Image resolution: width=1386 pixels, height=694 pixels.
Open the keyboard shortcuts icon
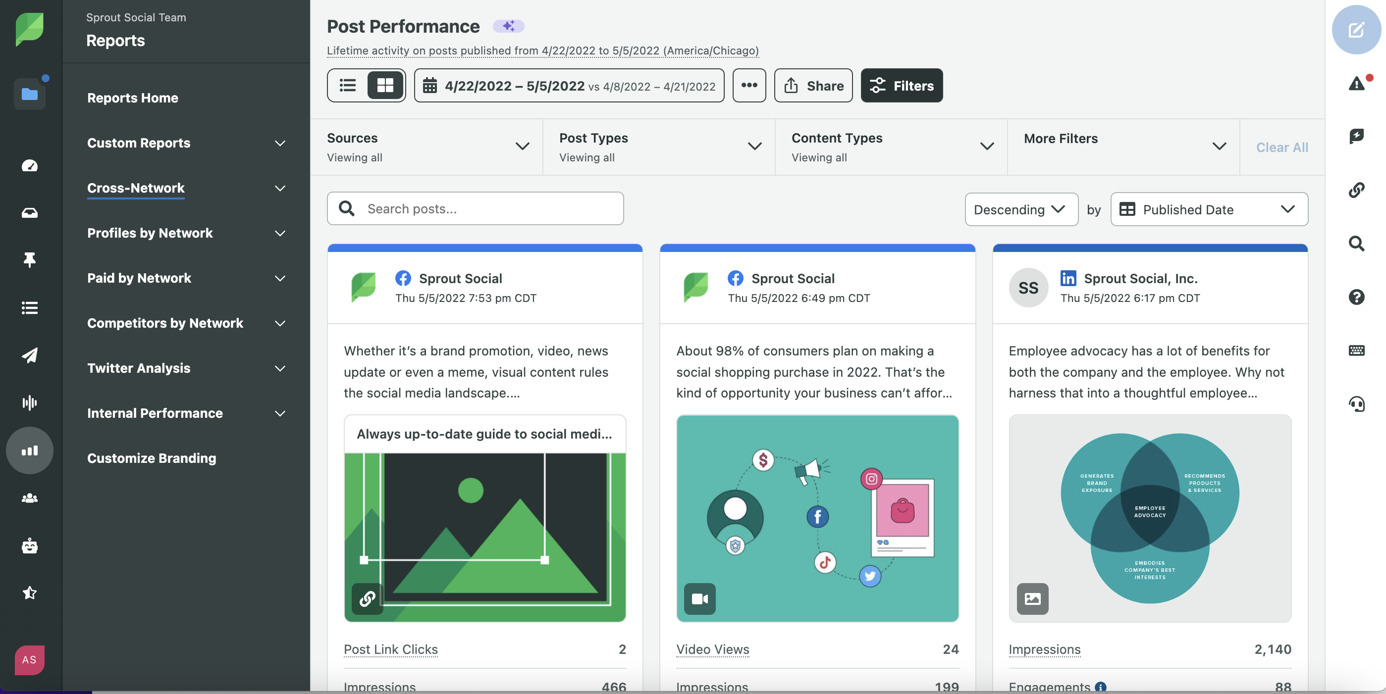(x=1356, y=350)
